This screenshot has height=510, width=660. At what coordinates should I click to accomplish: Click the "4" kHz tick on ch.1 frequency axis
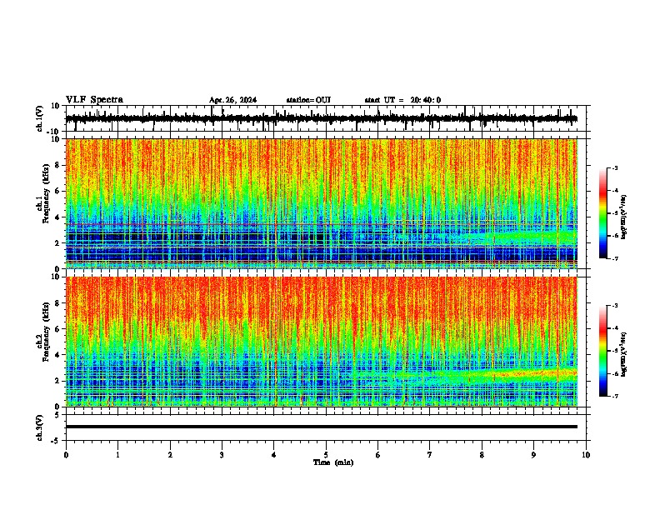click(58, 217)
